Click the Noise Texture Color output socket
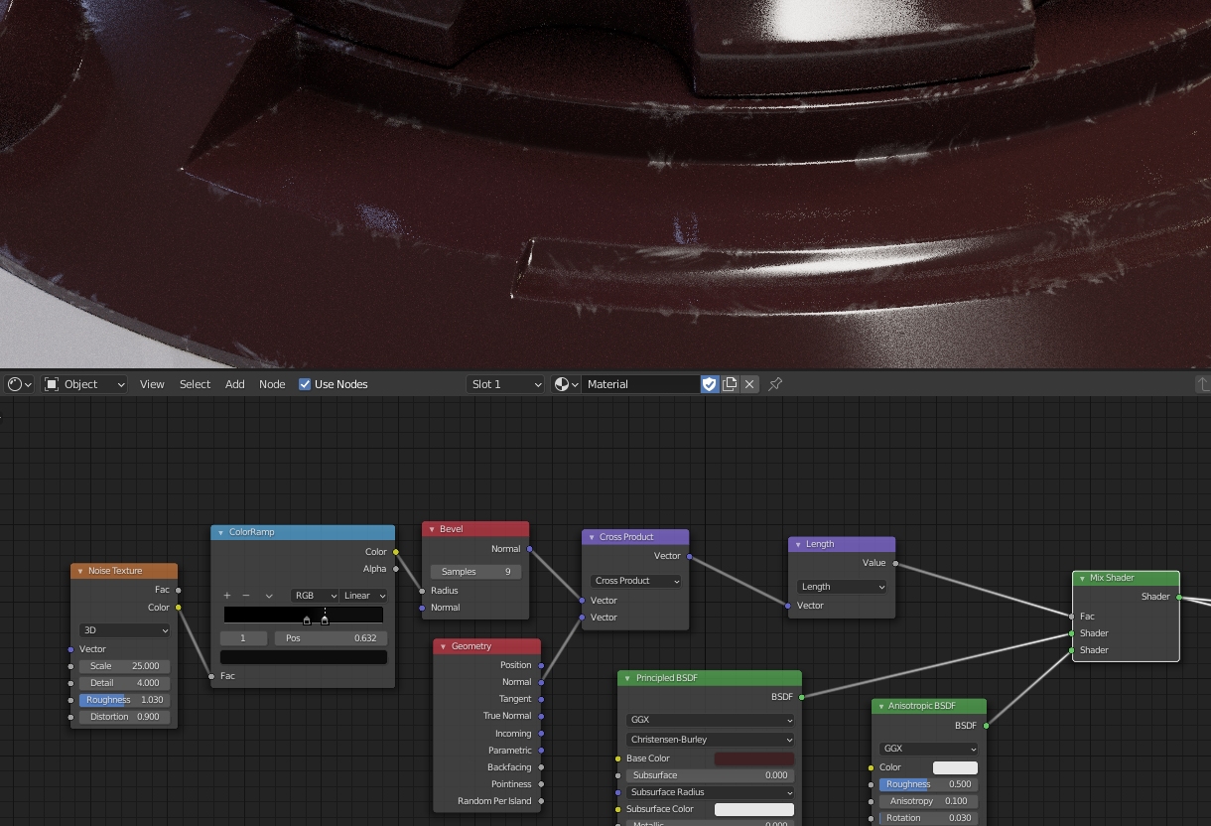The height and width of the screenshot is (826, 1211). click(179, 607)
